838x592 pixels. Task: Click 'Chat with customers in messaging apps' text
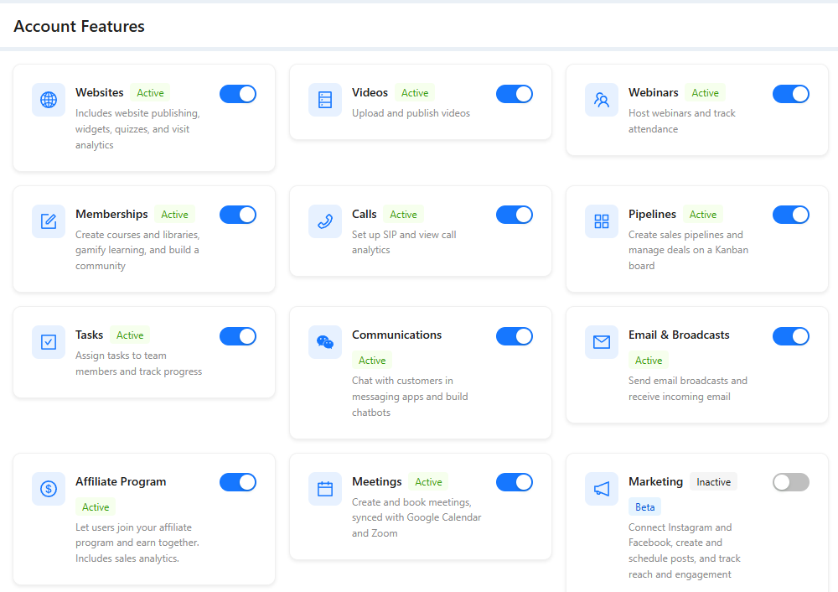click(410, 397)
